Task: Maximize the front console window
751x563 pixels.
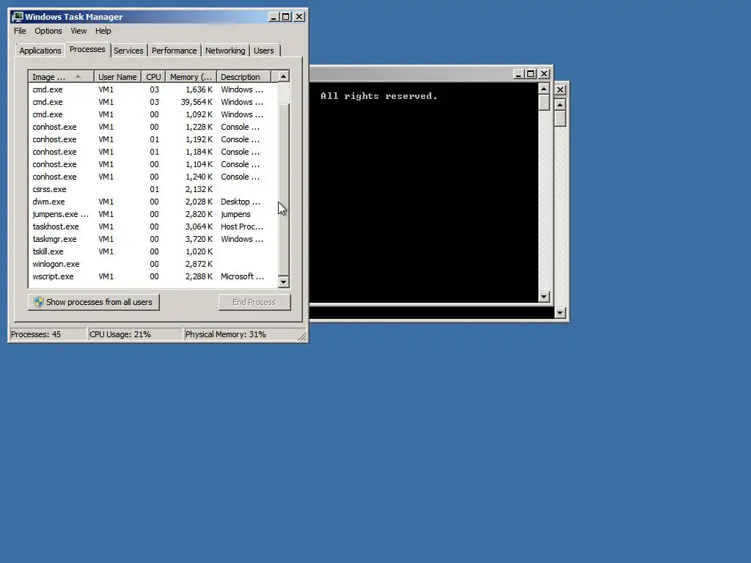Action: click(531, 74)
